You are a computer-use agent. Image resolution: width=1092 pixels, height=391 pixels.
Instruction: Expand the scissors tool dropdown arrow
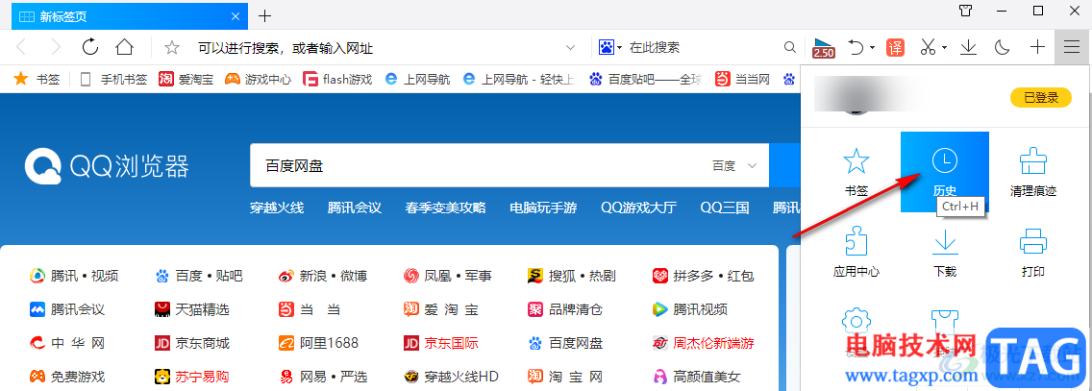[x=944, y=48]
